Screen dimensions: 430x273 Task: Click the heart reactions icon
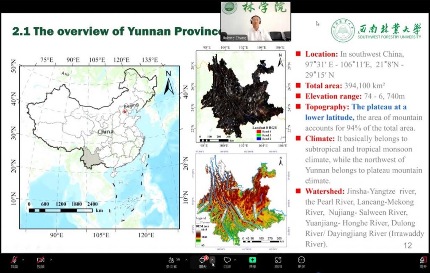point(227,261)
